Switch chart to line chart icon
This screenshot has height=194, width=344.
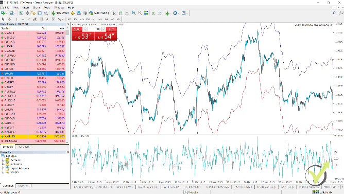[x=127, y=13]
